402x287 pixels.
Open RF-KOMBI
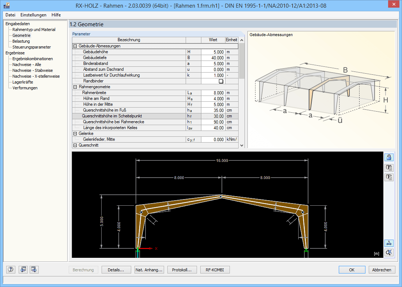215,269
